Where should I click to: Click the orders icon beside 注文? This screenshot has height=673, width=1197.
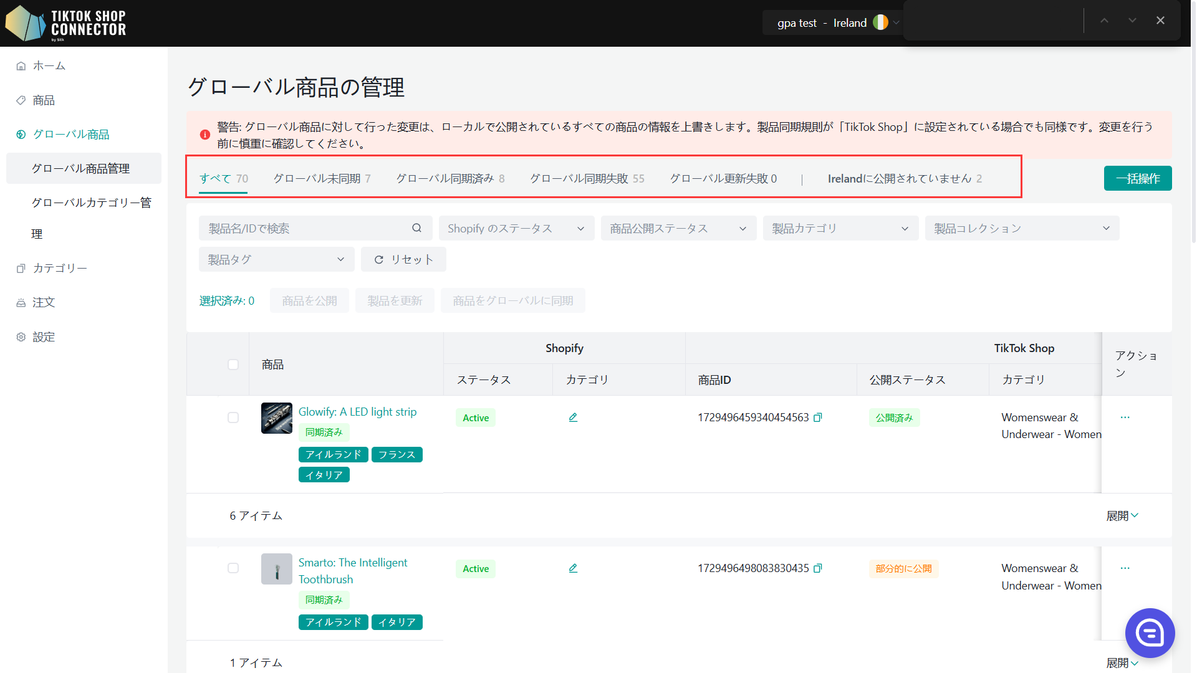(21, 302)
